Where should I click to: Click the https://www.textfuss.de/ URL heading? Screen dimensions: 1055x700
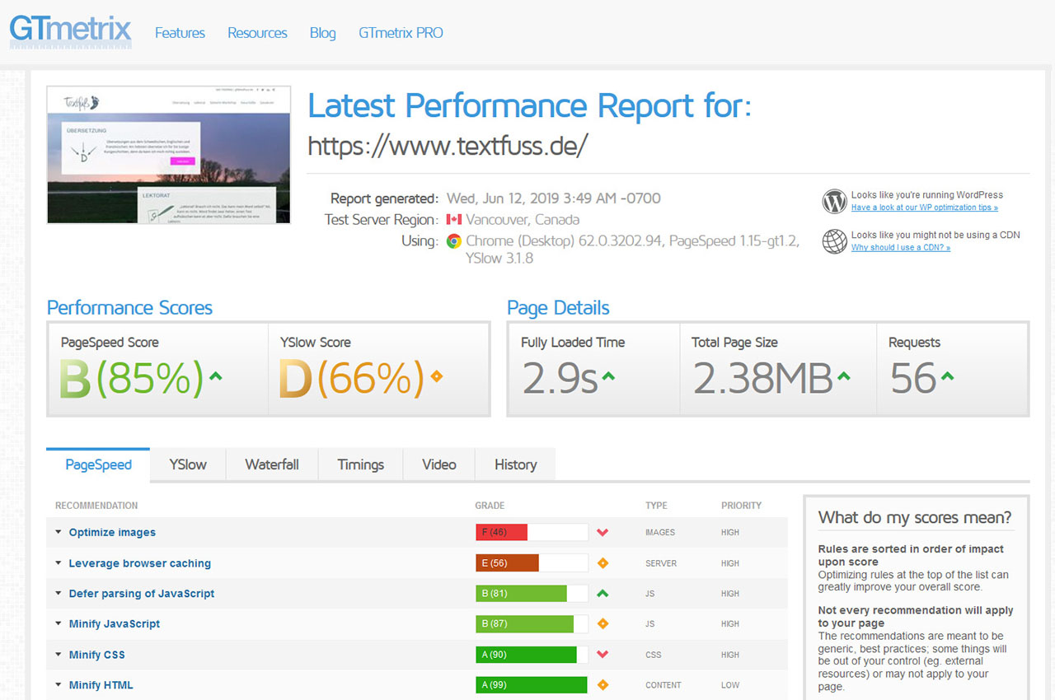[x=448, y=146]
